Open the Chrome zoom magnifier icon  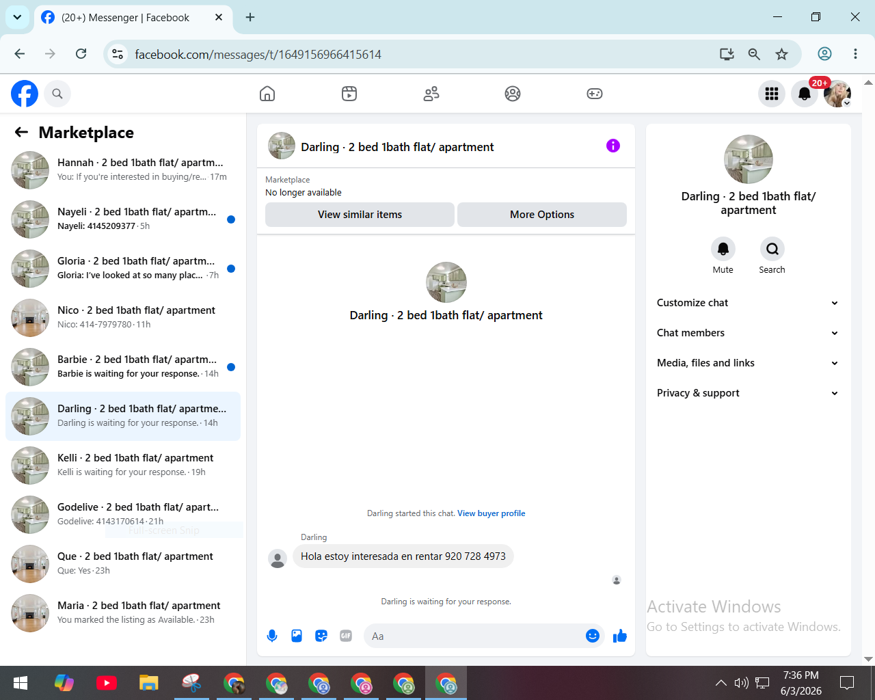(x=754, y=54)
